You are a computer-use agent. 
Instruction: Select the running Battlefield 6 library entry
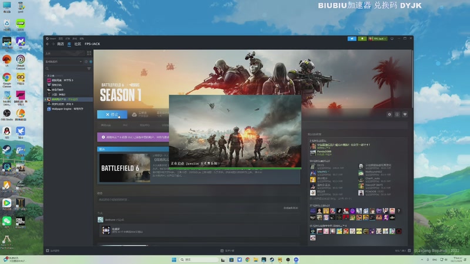click(x=68, y=99)
